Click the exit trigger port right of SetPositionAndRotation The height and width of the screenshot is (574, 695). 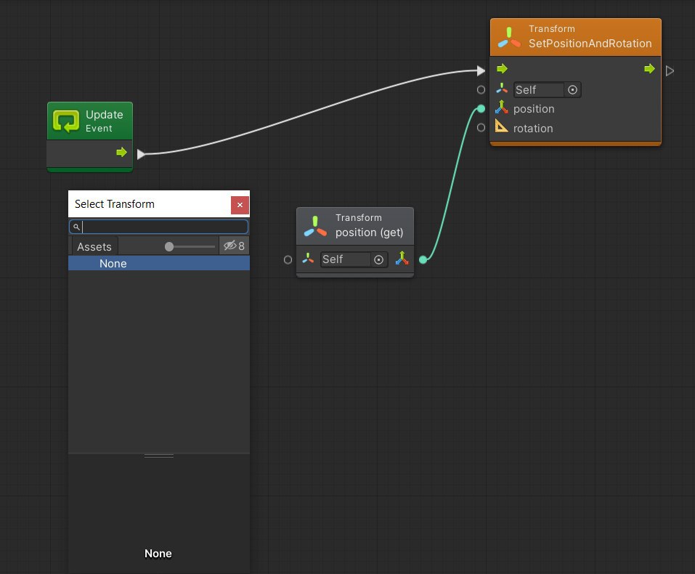coord(670,71)
